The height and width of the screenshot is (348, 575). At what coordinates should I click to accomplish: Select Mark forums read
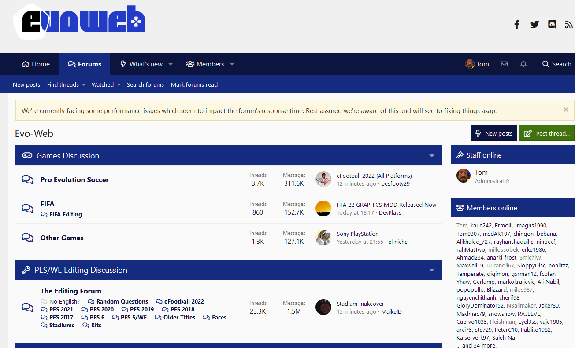tap(194, 85)
